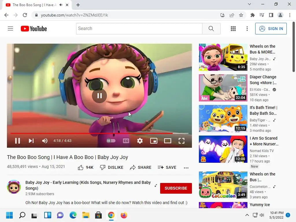296x222 pixels.
Task: Open the Chrome three-dot menu
Action: (x=290, y=15)
